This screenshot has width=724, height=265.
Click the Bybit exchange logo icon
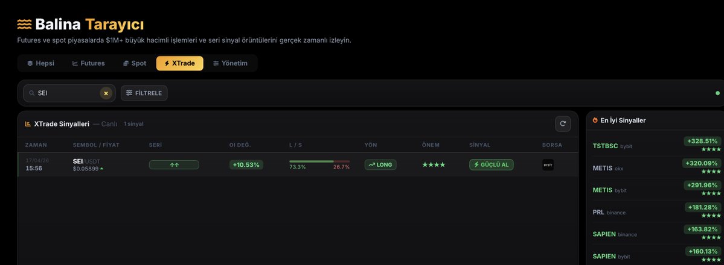click(548, 164)
